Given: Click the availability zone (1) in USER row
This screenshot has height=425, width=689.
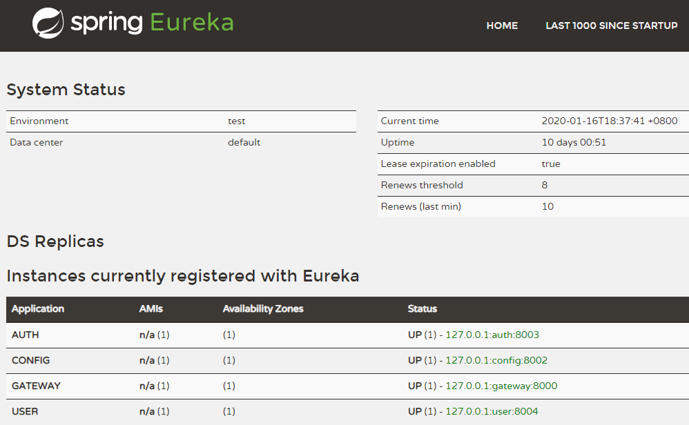Looking at the screenshot, I should click(x=229, y=411).
